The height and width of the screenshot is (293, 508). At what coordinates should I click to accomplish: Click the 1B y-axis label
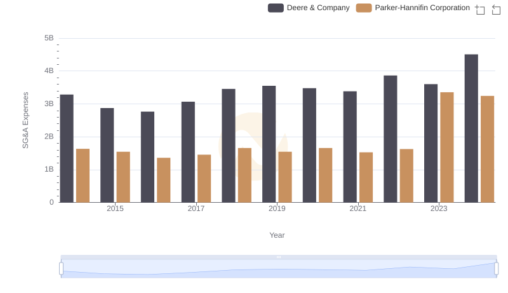49,170
